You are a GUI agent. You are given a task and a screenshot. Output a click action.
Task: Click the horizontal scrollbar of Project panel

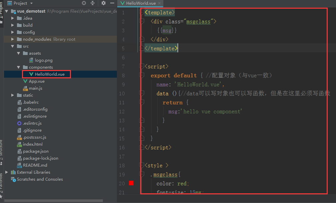pos(54,201)
